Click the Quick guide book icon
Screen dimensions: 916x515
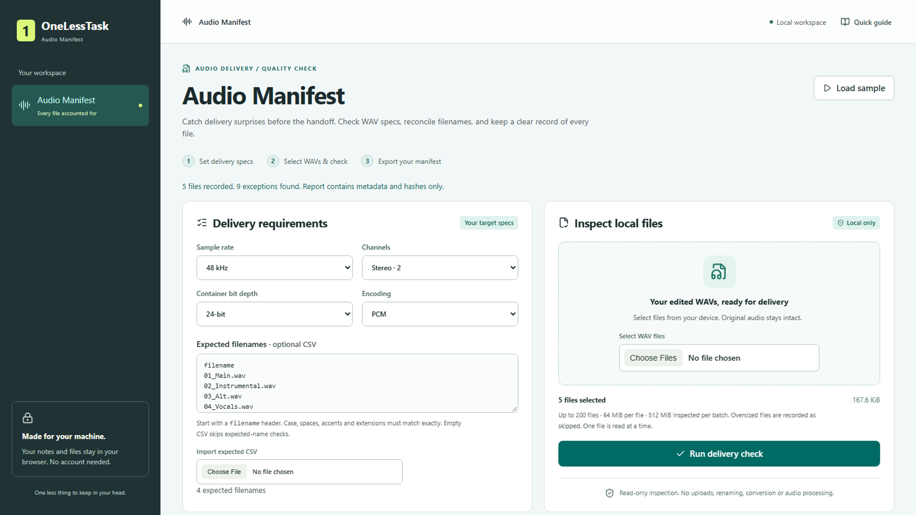click(x=845, y=22)
